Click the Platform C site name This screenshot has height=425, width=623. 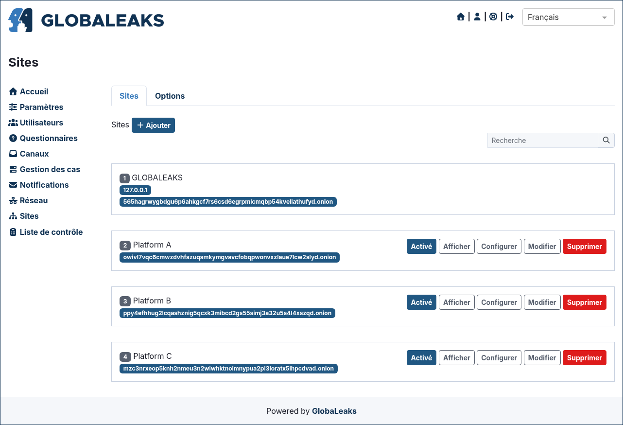[x=153, y=356]
